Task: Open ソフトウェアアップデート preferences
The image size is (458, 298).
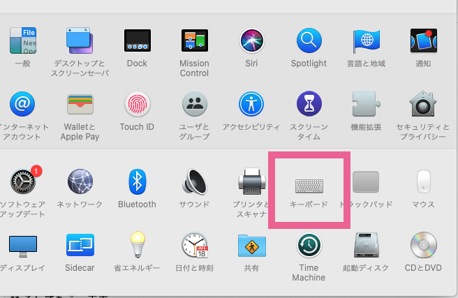Action: click(x=23, y=181)
